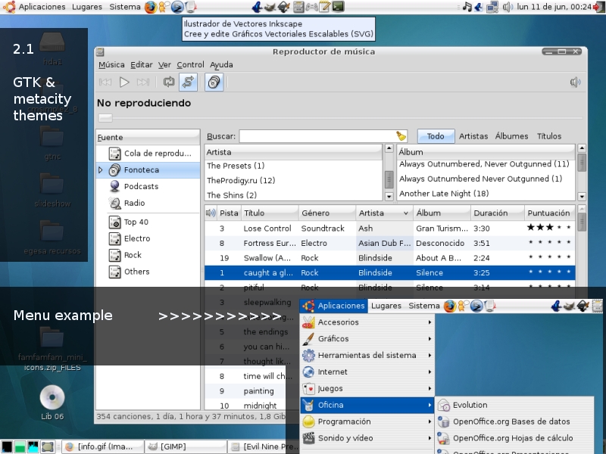Image resolution: width=606 pixels, height=454 pixels.
Task: Click the music note tray icon
Action: coord(467,7)
